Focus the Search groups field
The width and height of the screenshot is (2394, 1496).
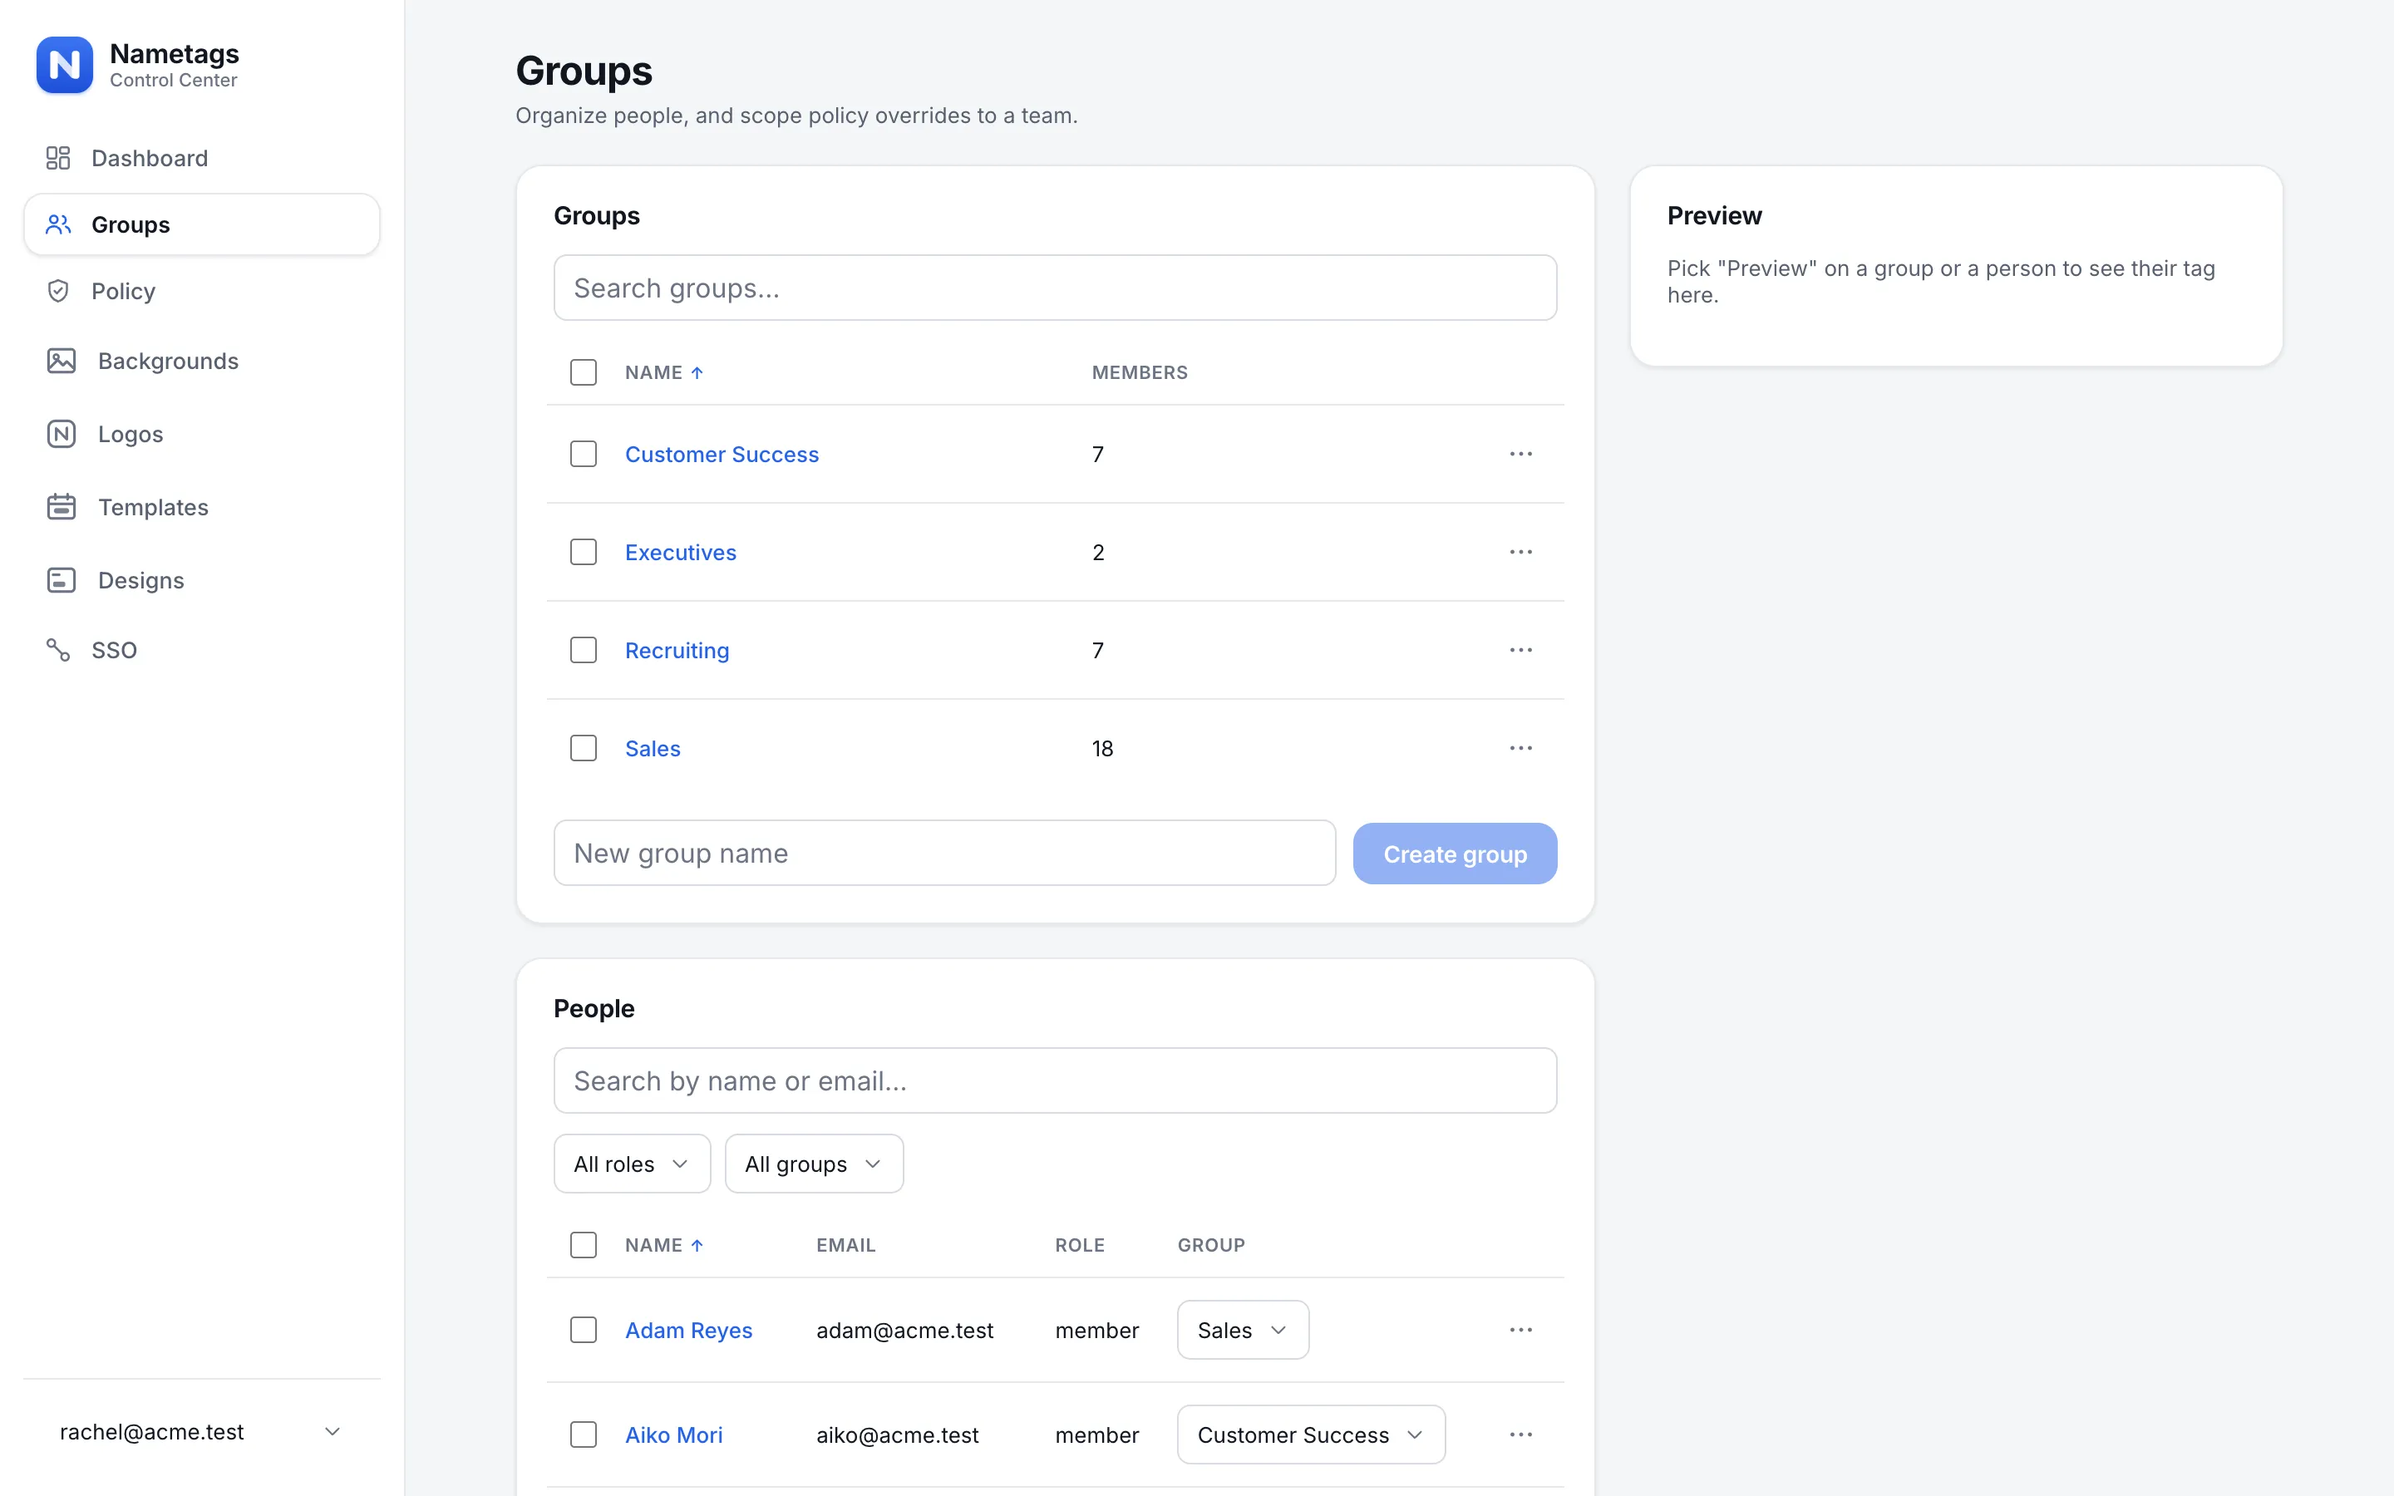(1056, 288)
